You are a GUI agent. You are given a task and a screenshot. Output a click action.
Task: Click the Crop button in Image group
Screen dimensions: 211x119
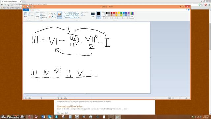coord(43,13)
